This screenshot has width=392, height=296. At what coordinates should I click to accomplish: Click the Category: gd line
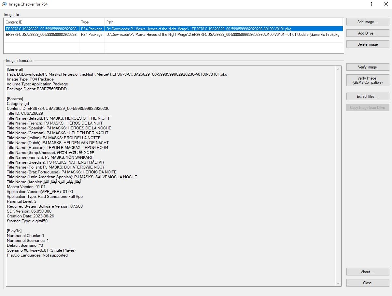click(x=18, y=104)
